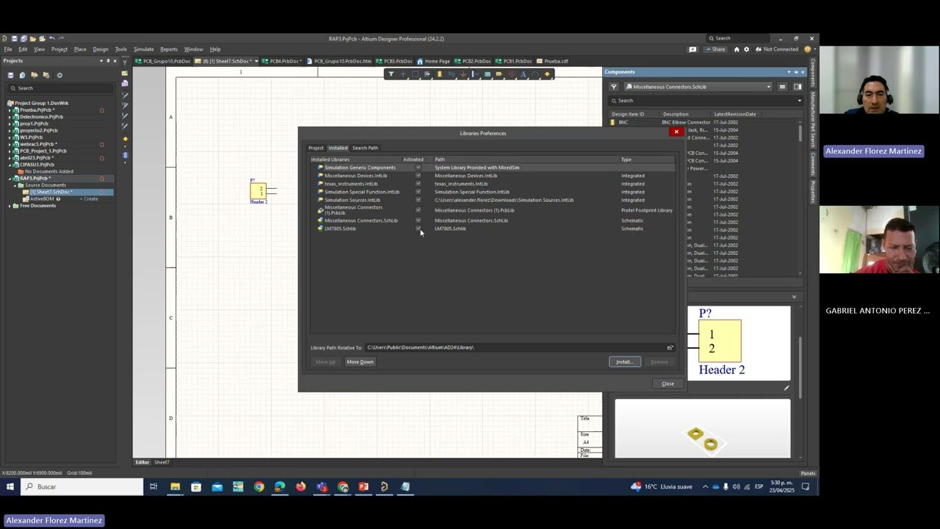
Task: Expand the Prueba.PrjPcb project node
Action: (10, 110)
